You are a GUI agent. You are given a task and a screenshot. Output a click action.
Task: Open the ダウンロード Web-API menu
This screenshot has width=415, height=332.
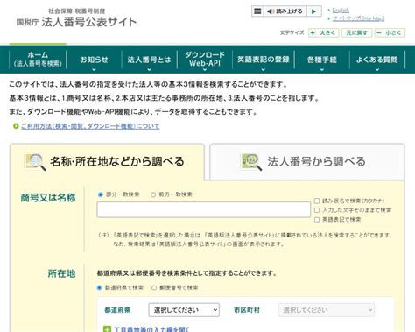coord(205,59)
